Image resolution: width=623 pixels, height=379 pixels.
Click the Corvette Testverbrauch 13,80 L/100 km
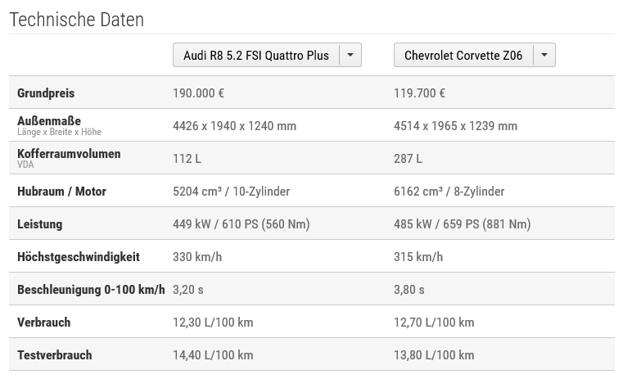434,355
